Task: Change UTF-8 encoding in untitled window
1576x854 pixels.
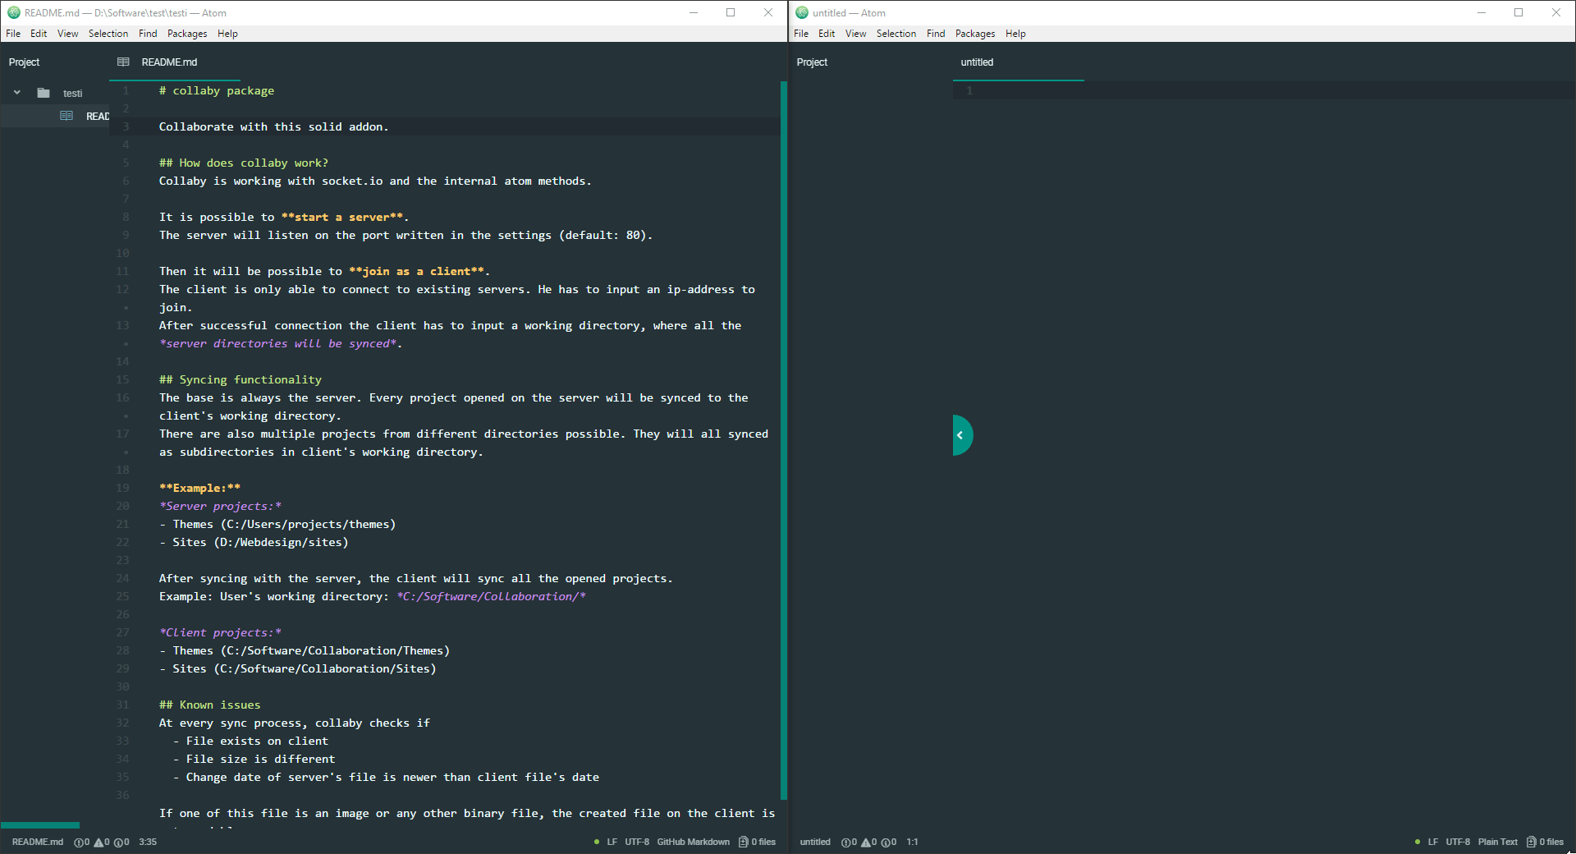Action: [x=1458, y=842]
